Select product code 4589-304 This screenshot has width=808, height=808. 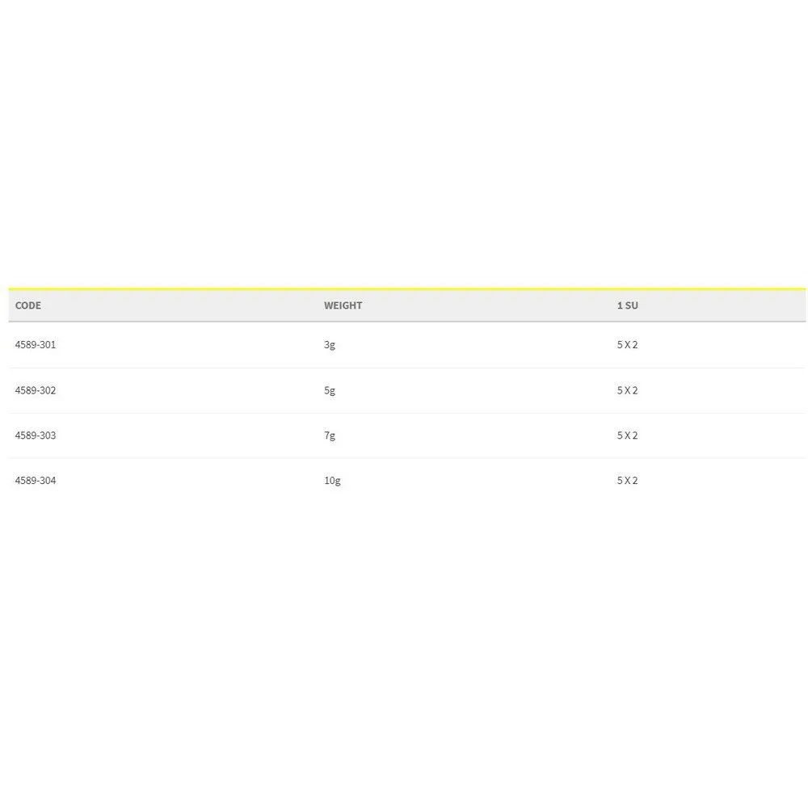(36, 481)
